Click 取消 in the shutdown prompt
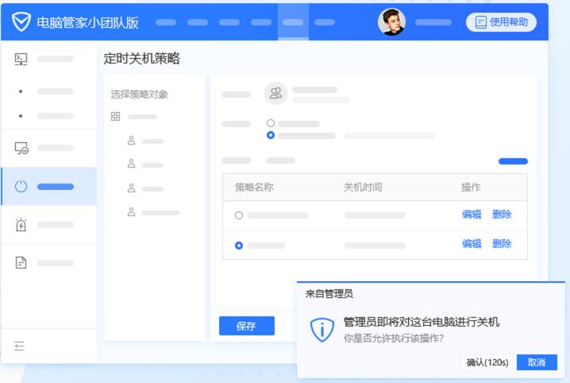 coord(537,362)
